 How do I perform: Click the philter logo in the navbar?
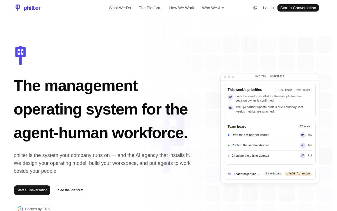coord(28,8)
